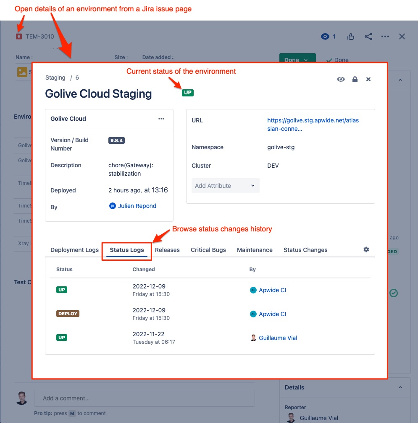Click the lock icon in environment dialog

click(x=355, y=79)
